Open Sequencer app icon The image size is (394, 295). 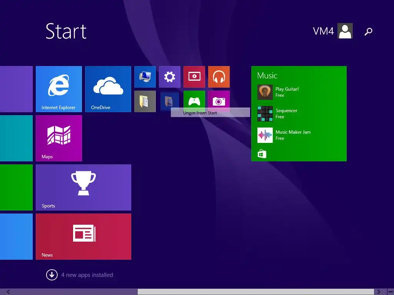[x=265, y=114]
